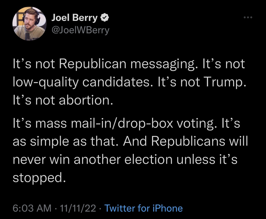Click the Twitter for iPhone source link
Viewport: 266px width, 219px height.
143,208
